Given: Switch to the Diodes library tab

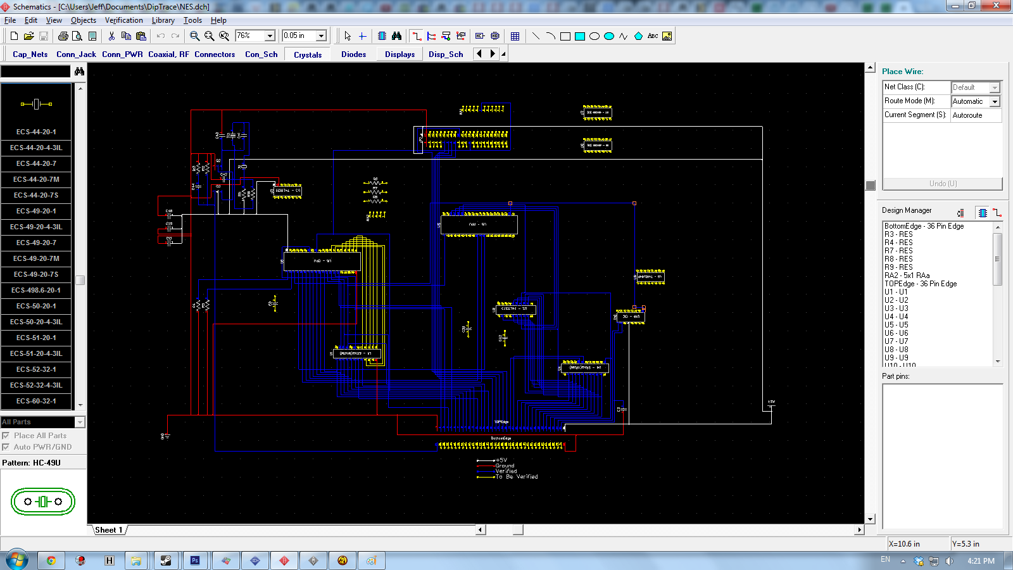Looking at the screenshot, I should [x=353, y=54].
